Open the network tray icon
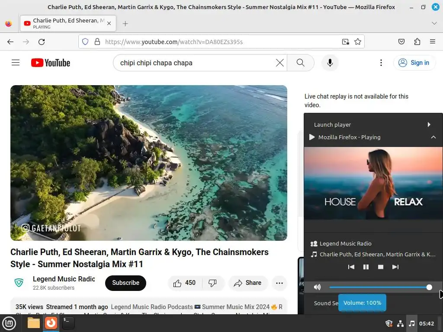Viewport: 443px width, 332px height. click(400, 323)
